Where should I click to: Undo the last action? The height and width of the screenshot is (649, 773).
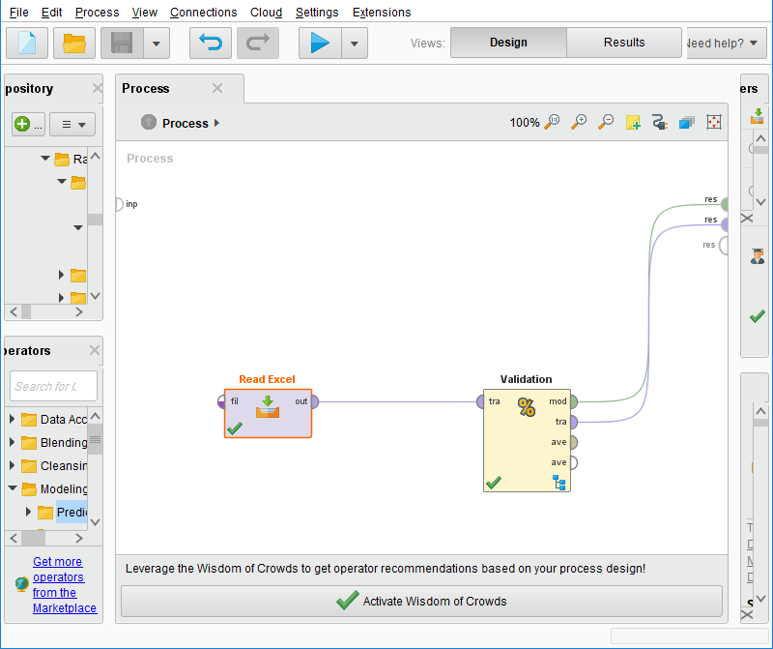pyautogui.click(x=211, y=44)
